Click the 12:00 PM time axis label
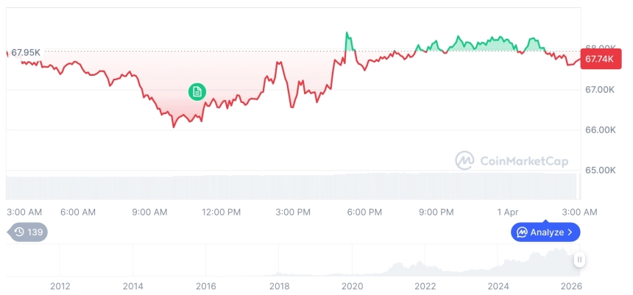The height and width of the screenshot is (295, 633). click(x=221, y=212)
